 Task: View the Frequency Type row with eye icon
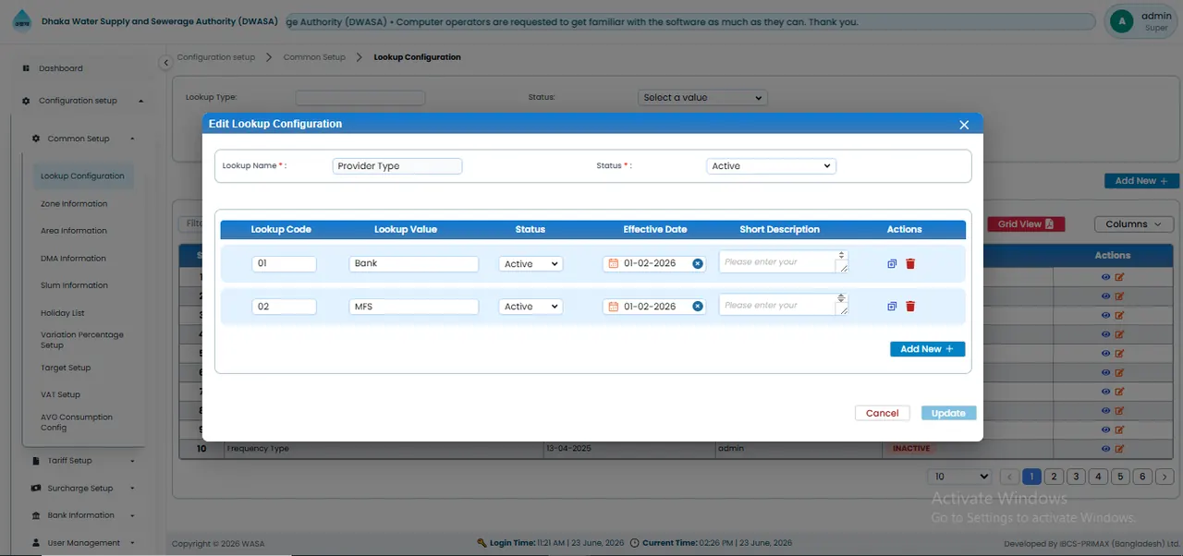click(x=1105, y=449)
